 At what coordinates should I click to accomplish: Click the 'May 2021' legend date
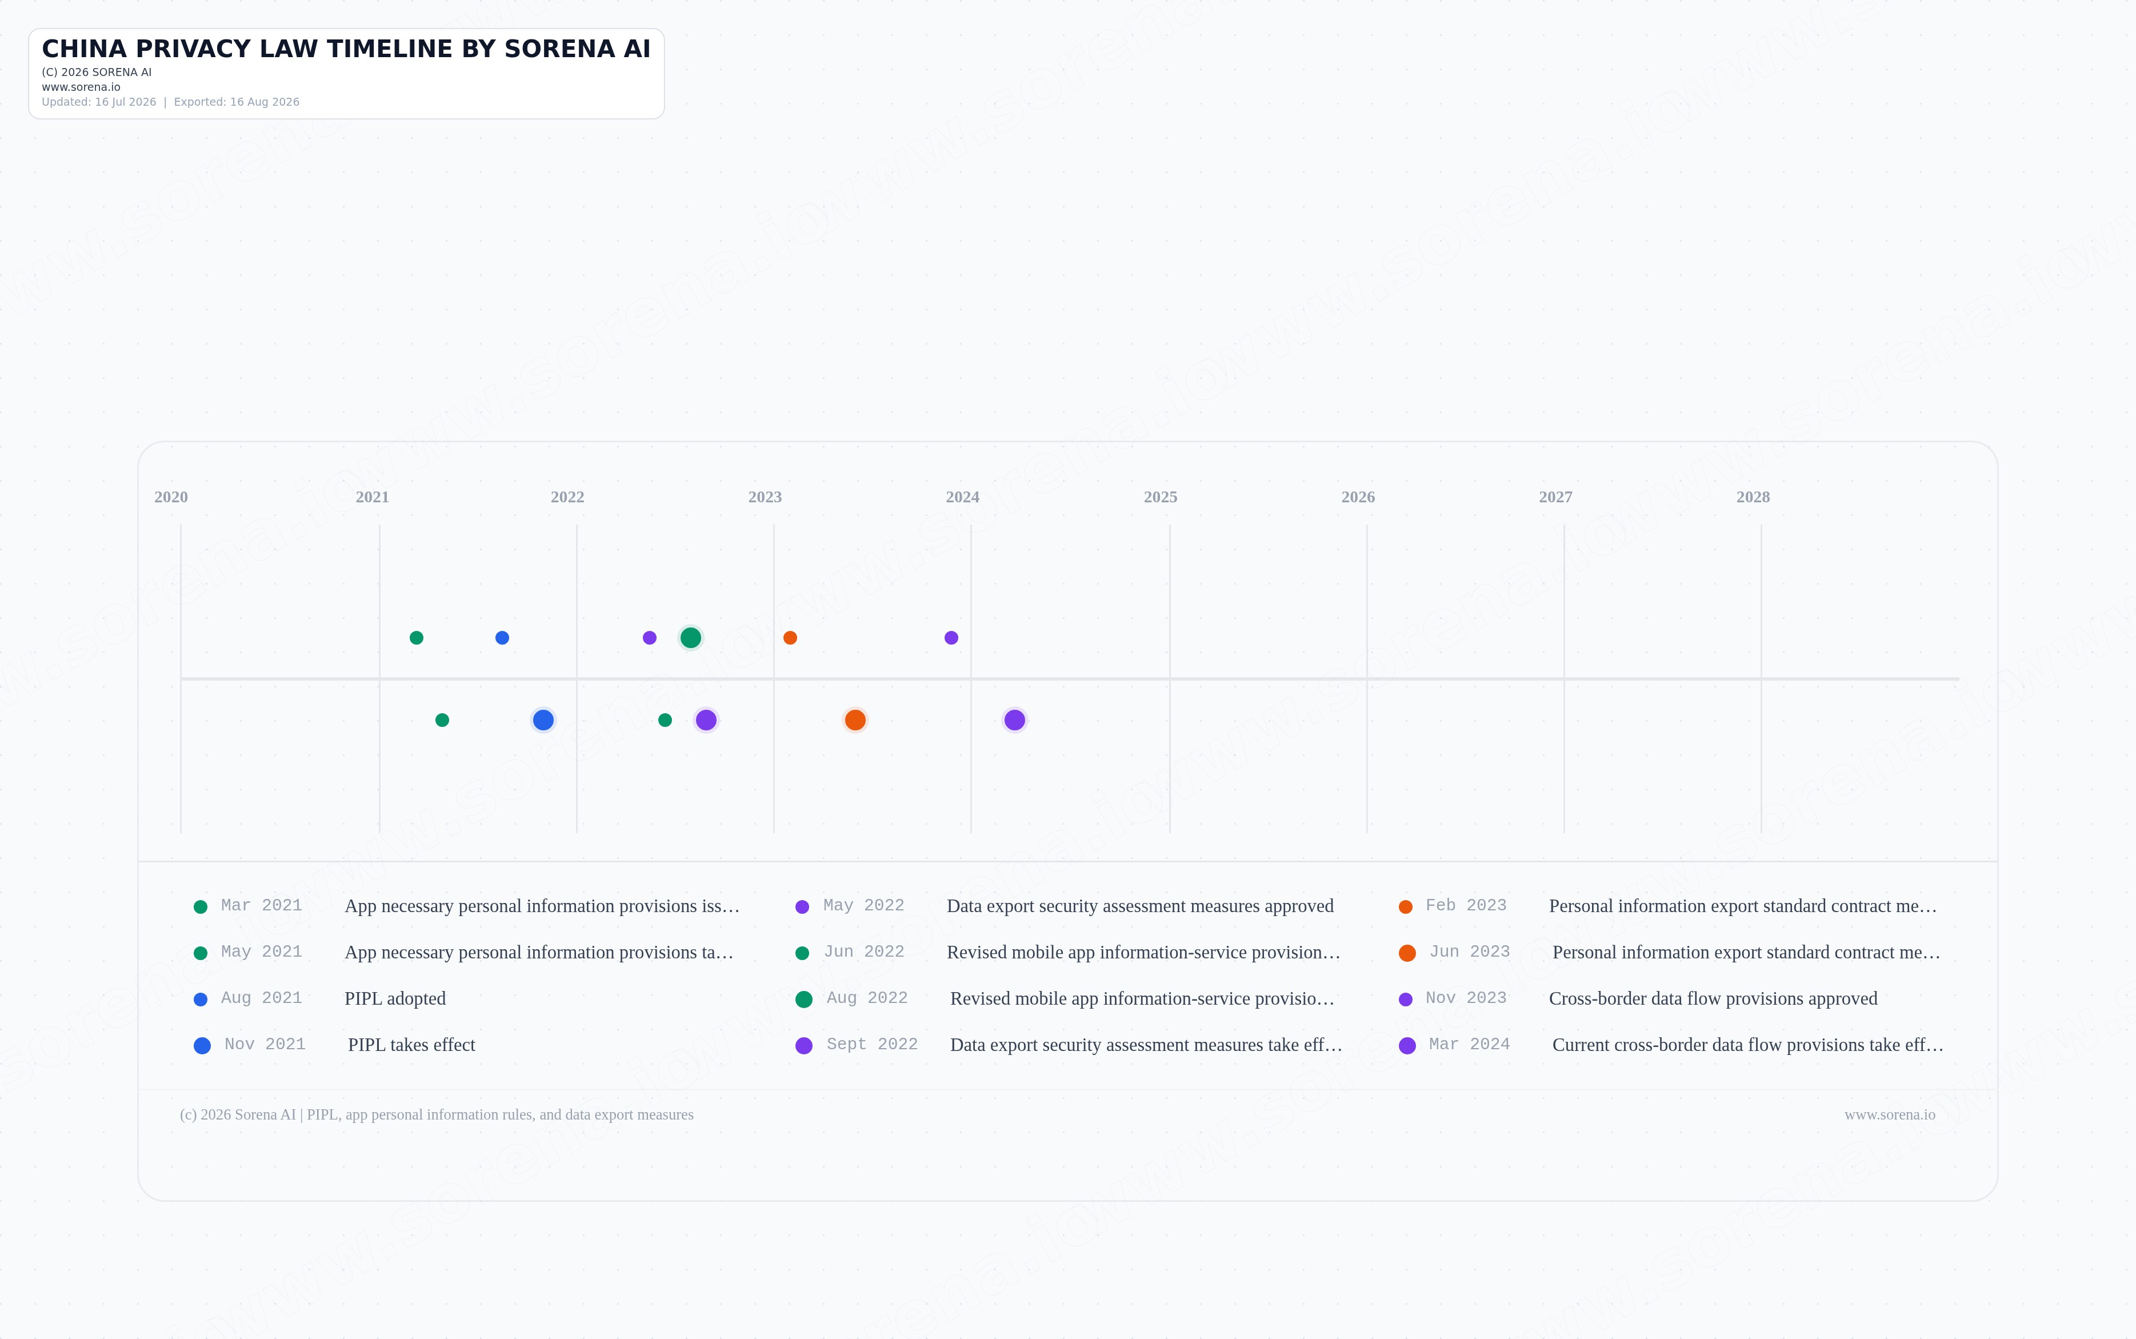262,951
